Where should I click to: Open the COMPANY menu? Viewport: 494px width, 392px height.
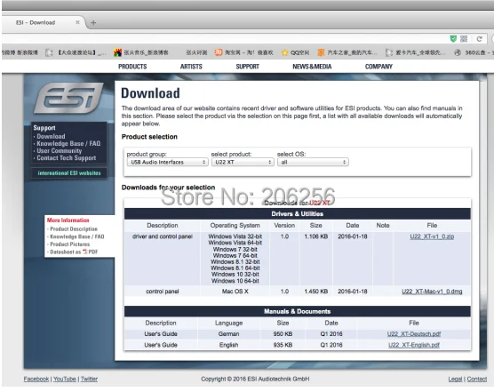coord(378,67)
